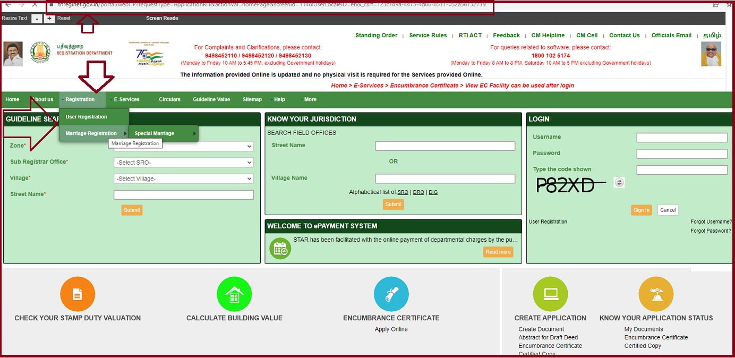Screen dimensions: 735x358
Task: Open the Create Application monitor icon
Action: pos(550,293)
